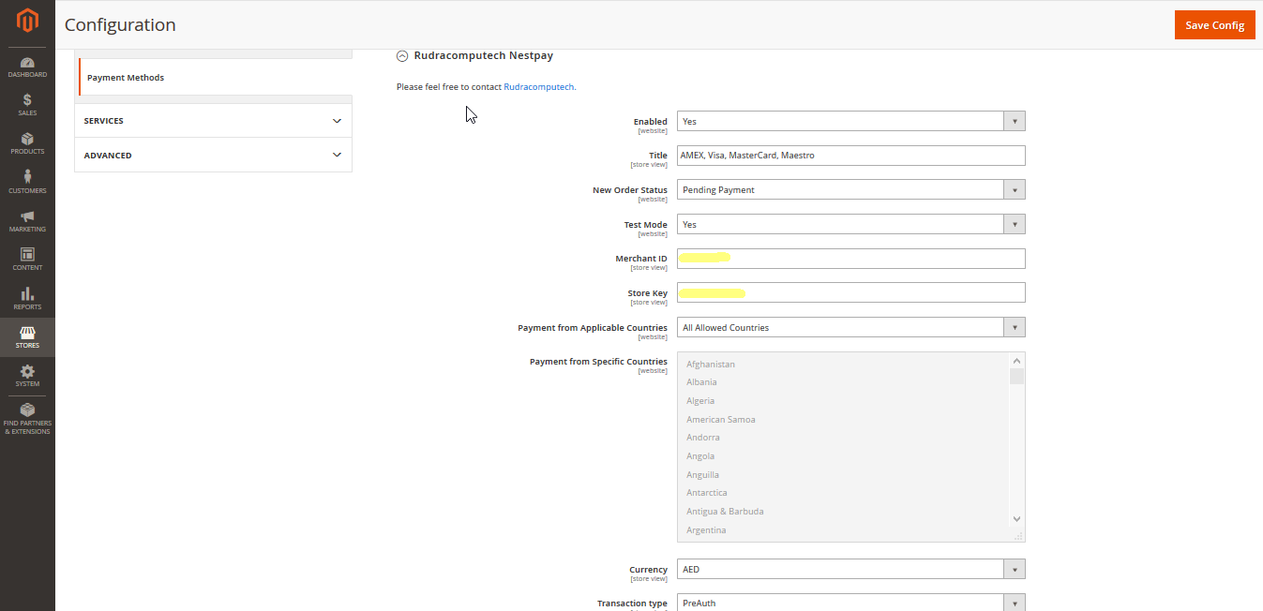
Task: Open the Enabled dropdown
Action: click(850, 121)
